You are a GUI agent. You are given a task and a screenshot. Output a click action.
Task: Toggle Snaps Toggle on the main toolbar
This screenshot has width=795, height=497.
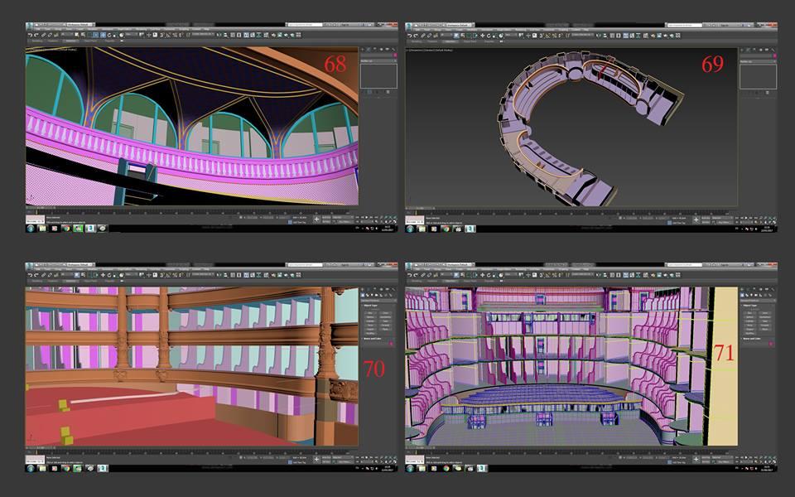point(161,34)
